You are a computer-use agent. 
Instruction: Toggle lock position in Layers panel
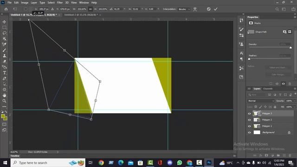click(265, 107)
